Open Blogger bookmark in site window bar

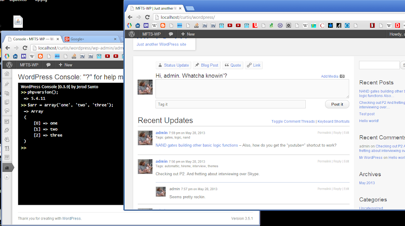(163, 26)
